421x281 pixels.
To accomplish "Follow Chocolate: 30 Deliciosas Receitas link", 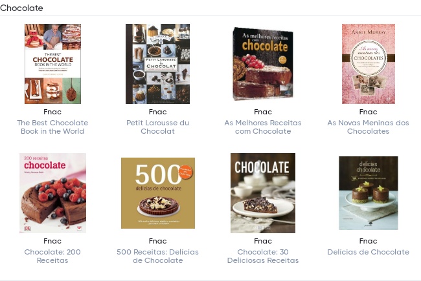I will 263,256.
